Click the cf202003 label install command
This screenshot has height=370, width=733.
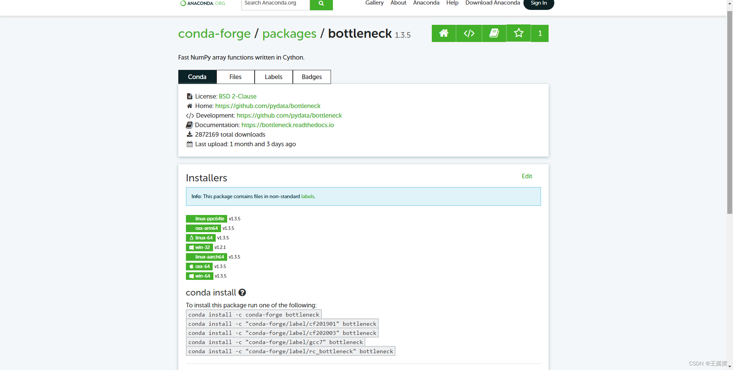point(282,333)
